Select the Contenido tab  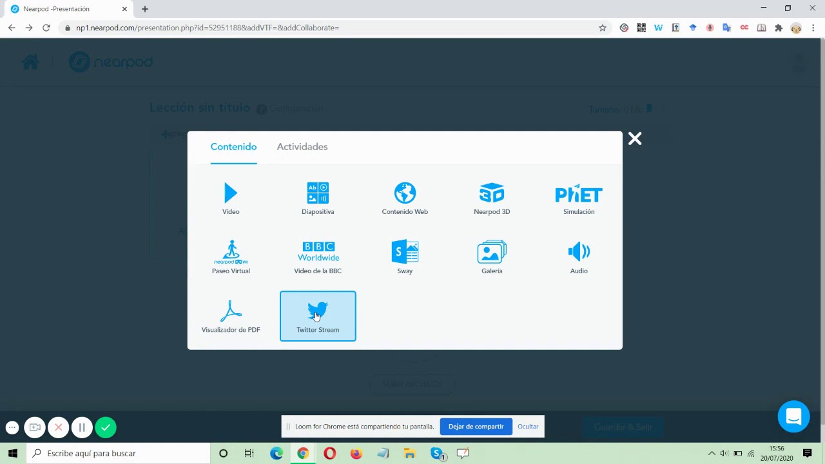[x=233, y=147]
